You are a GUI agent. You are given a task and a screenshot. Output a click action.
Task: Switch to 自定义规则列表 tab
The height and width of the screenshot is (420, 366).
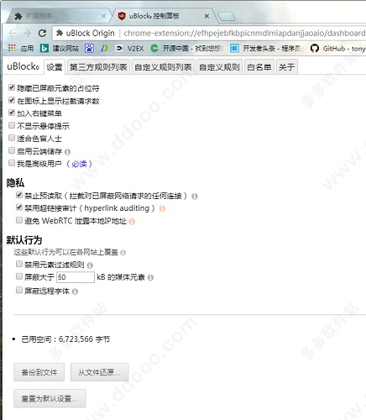[x=163, y=67]
